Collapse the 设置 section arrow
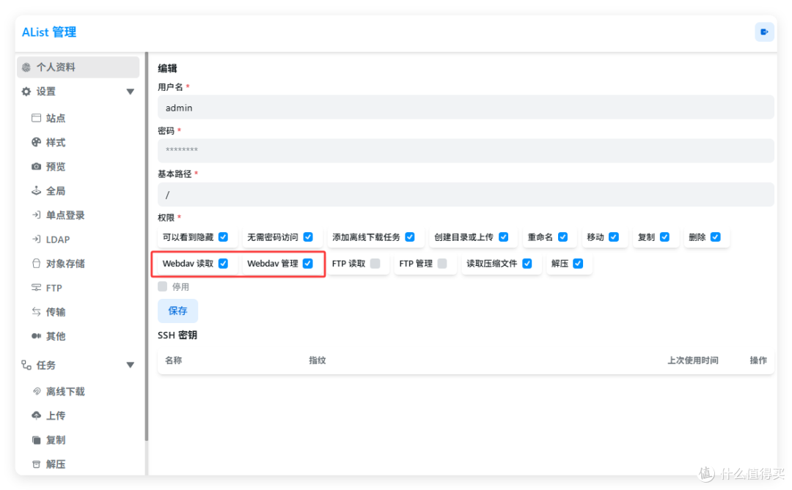 [x=131, y=92]
